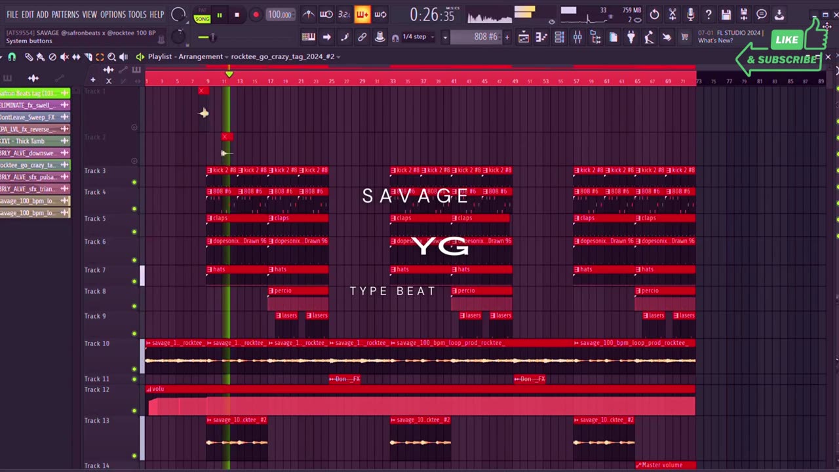Open the audio editor scissors icon
Image resolution: width=839 pixels, height=472 pixels.
pos(673,14)
